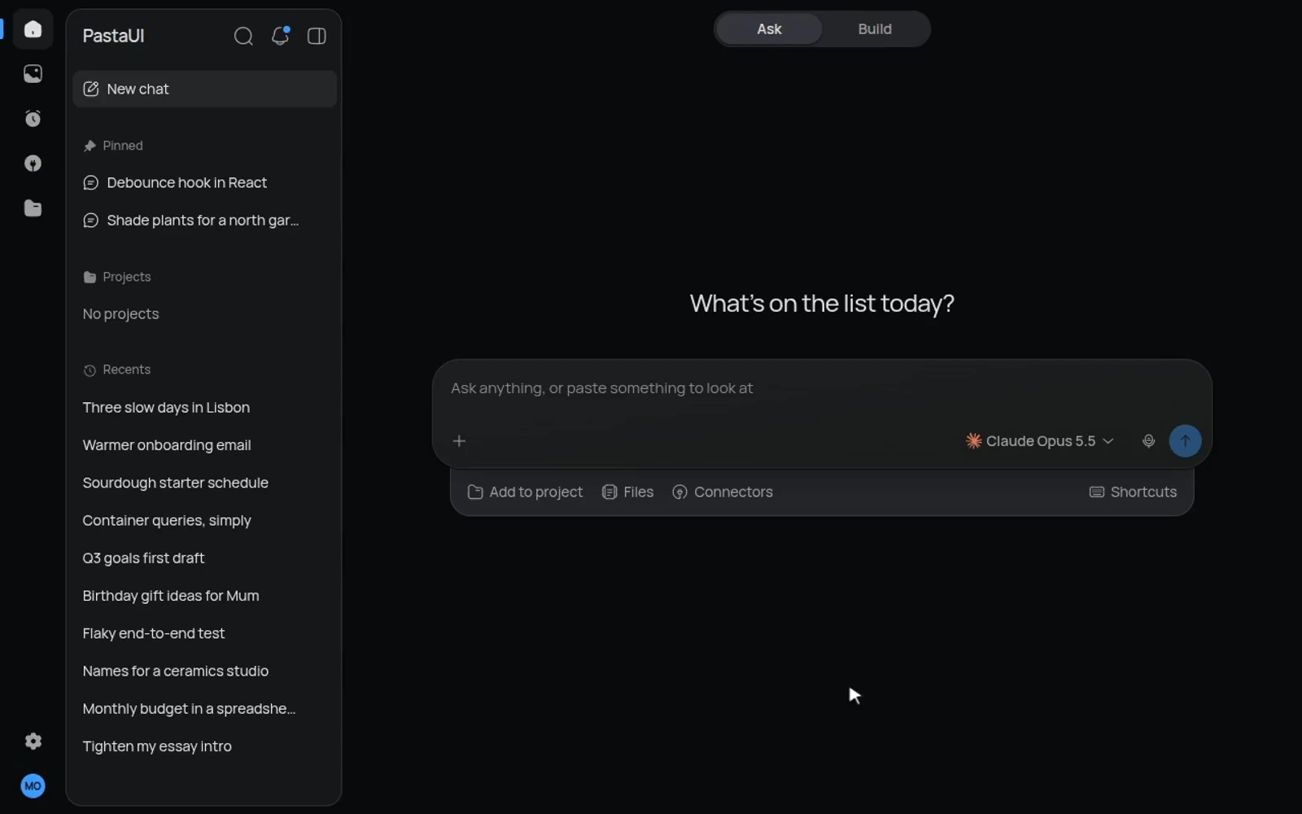Open the image gallery icon in left rail
The width and height of the screenshot is (1302, 814).
pyautogui.click(x=33, y=74)
